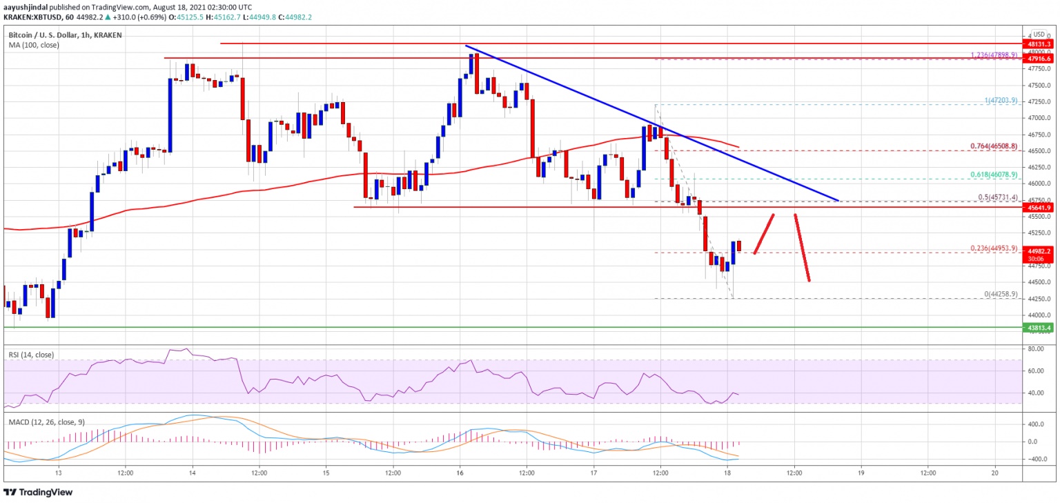This screenshot has height=503, width=1060.
Task: Click the current price label 44982.2
Action: point(1039,251)
